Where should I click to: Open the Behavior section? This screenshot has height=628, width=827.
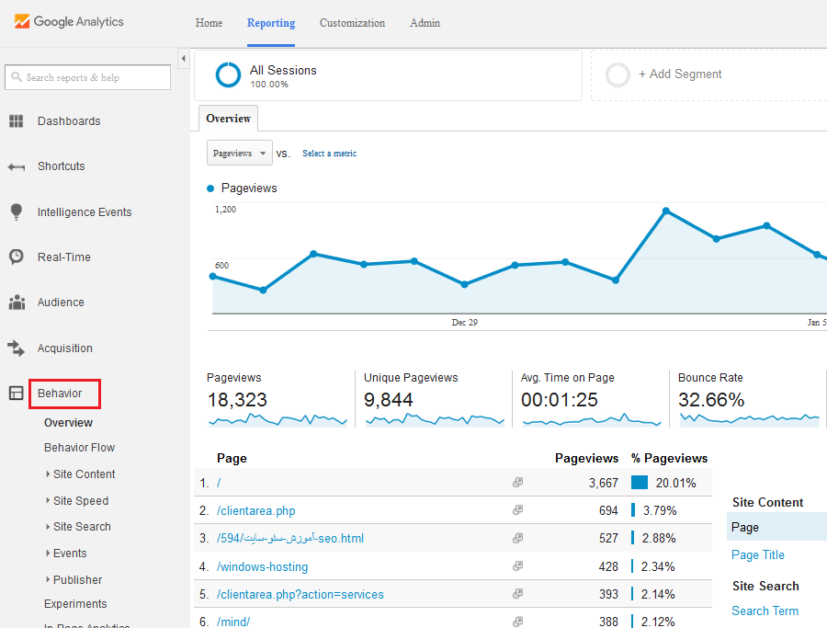point(60,394)
